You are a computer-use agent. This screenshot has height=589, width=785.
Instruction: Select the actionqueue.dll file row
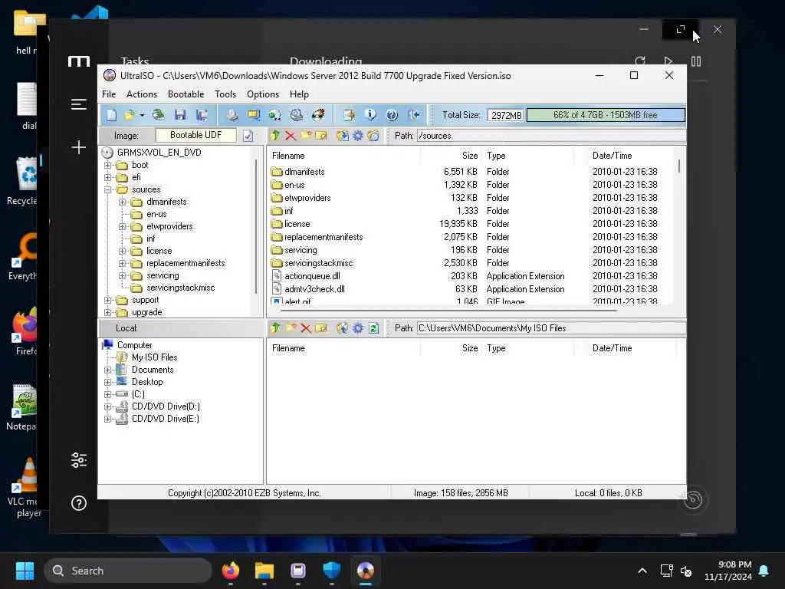[x=471, y=276]
